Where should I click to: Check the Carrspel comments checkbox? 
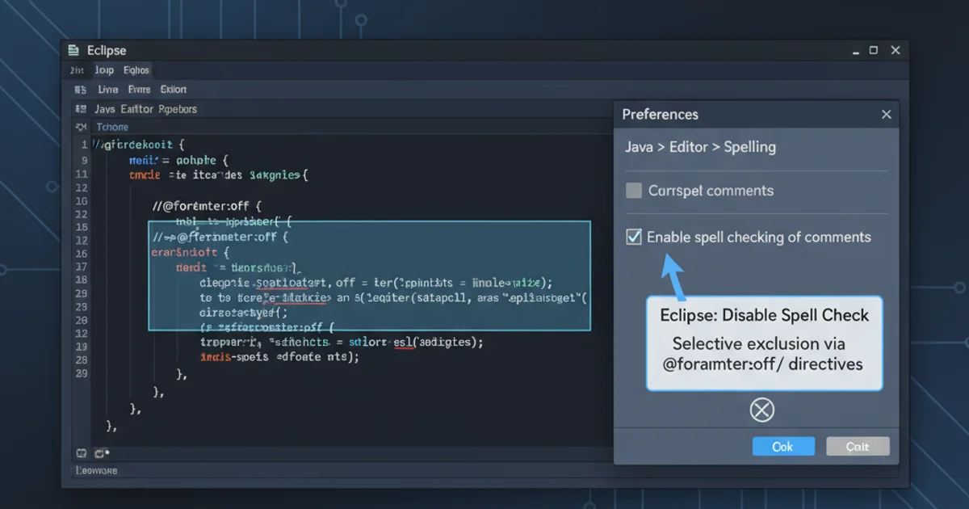(634, 191)
